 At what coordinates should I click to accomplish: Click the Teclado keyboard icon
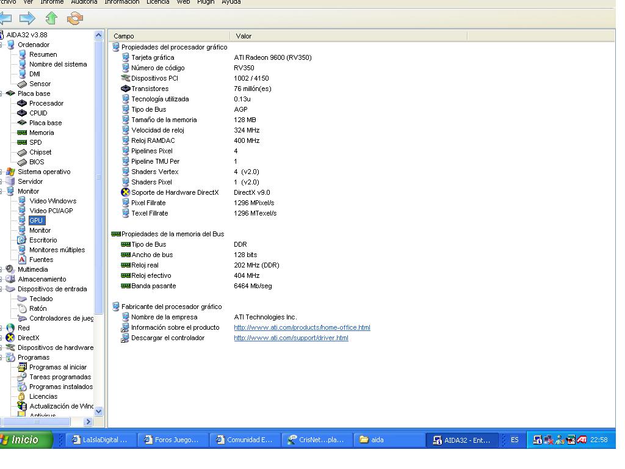[x=22, y=299]
